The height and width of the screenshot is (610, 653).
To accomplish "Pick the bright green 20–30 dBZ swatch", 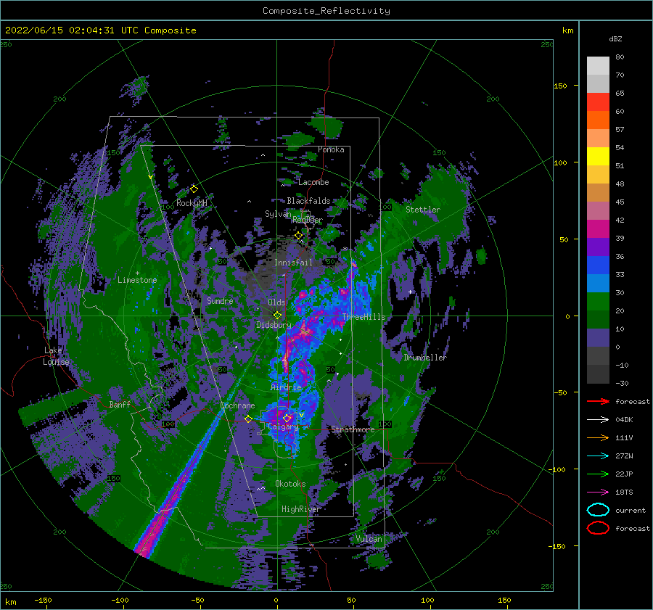I will [598, 301].
